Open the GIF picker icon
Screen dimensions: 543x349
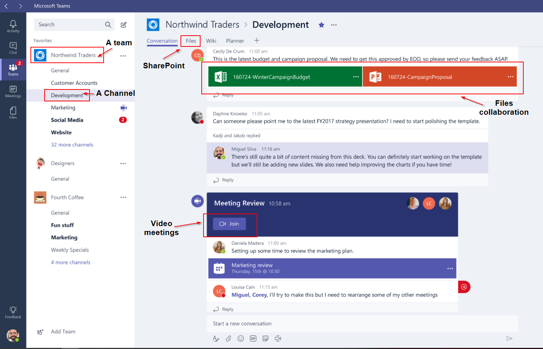coord(253,339)
